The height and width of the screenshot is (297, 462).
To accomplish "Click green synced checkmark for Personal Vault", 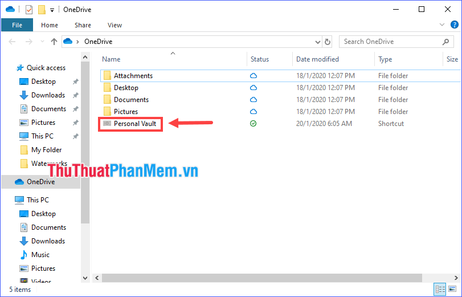I will 253,124.
